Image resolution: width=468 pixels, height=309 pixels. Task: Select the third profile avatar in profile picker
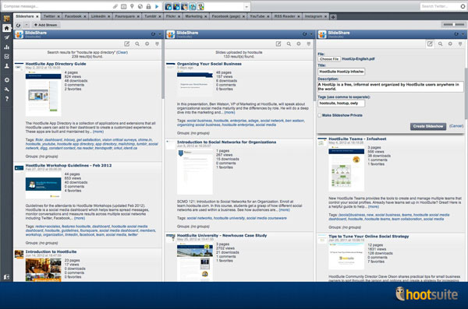(185, 6)
